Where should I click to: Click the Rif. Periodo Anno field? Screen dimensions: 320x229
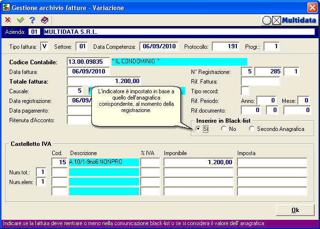coord(266,100)
